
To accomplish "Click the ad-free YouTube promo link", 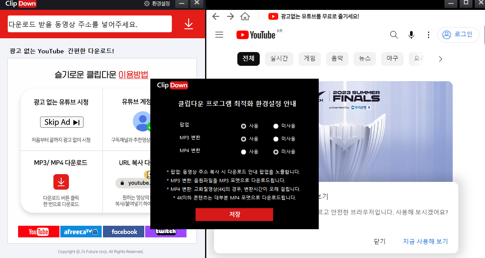I will tap(314, 16).
